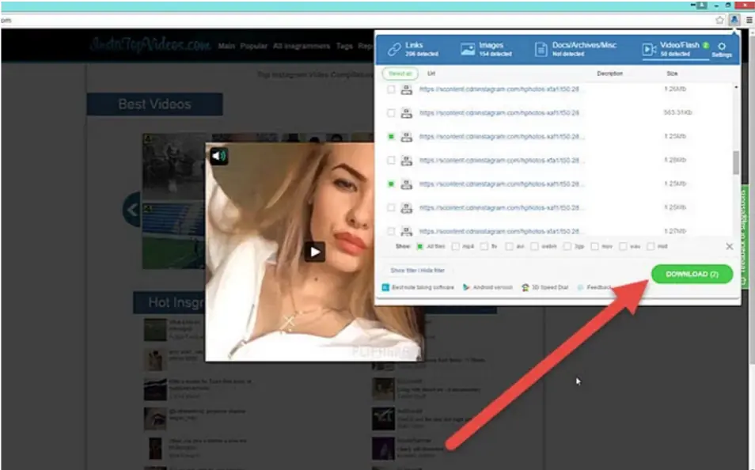Viewport: 755px width, 470px height.
Task: Click the Size column header
Action: (x=672, y=74)
